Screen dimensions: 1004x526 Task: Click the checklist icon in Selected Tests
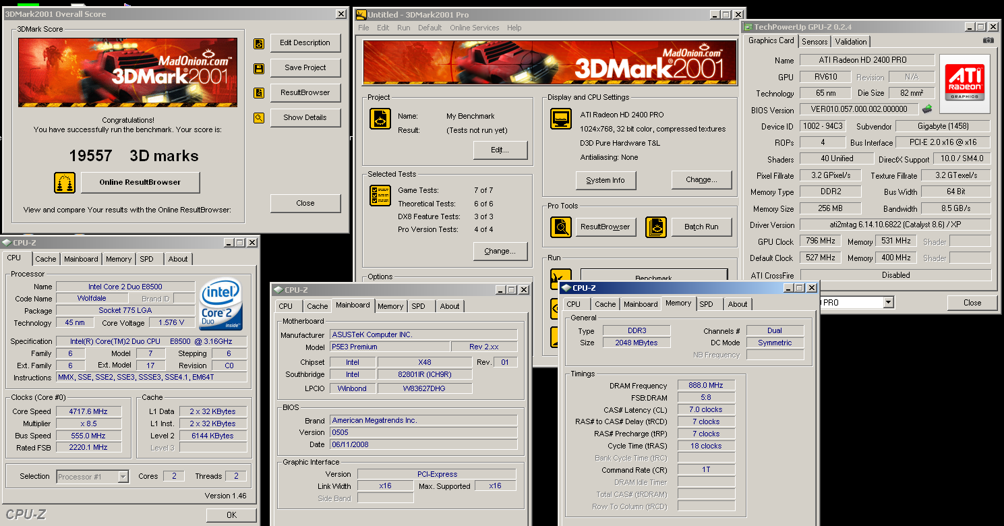[380, 196]
